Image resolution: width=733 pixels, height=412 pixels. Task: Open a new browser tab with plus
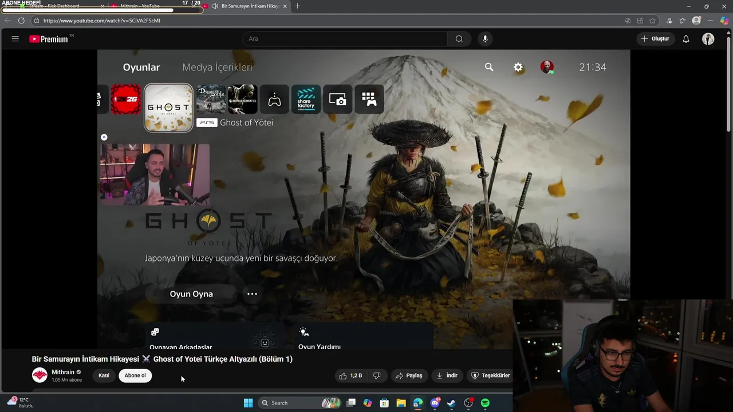[x=297, y=6]
